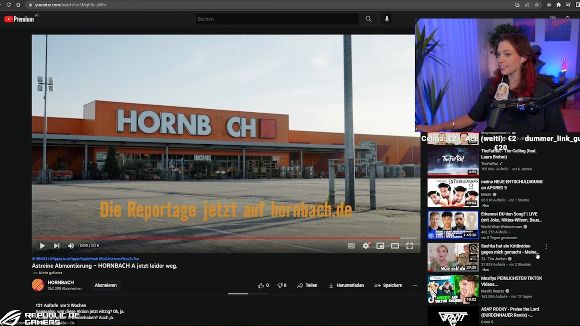
Task: Click the browser profile icon in toolbar
Action: 549,5
